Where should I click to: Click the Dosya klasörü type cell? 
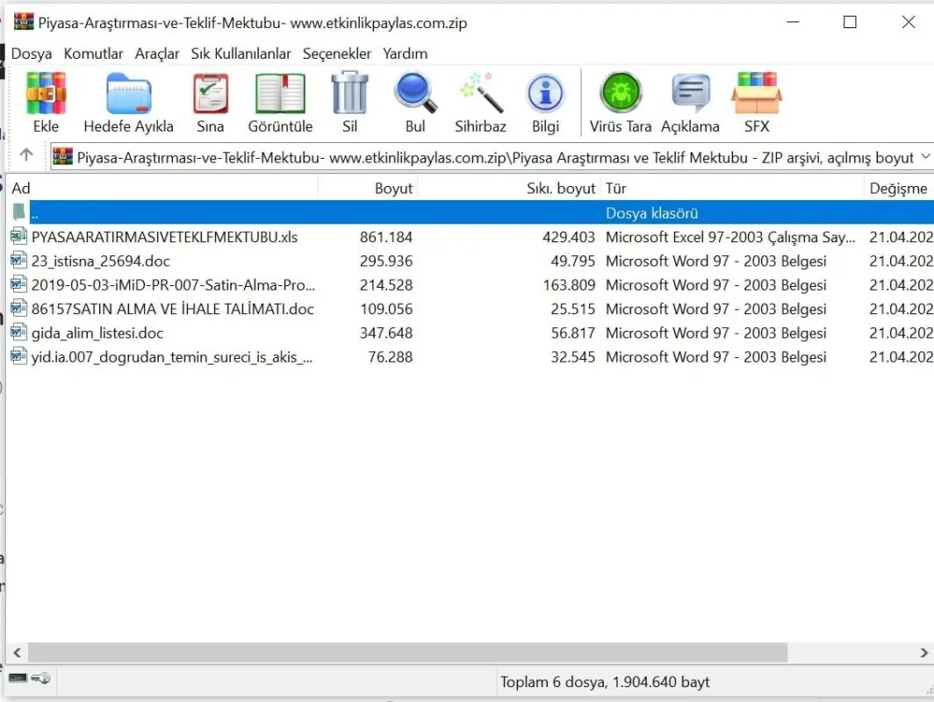point(651,213)
